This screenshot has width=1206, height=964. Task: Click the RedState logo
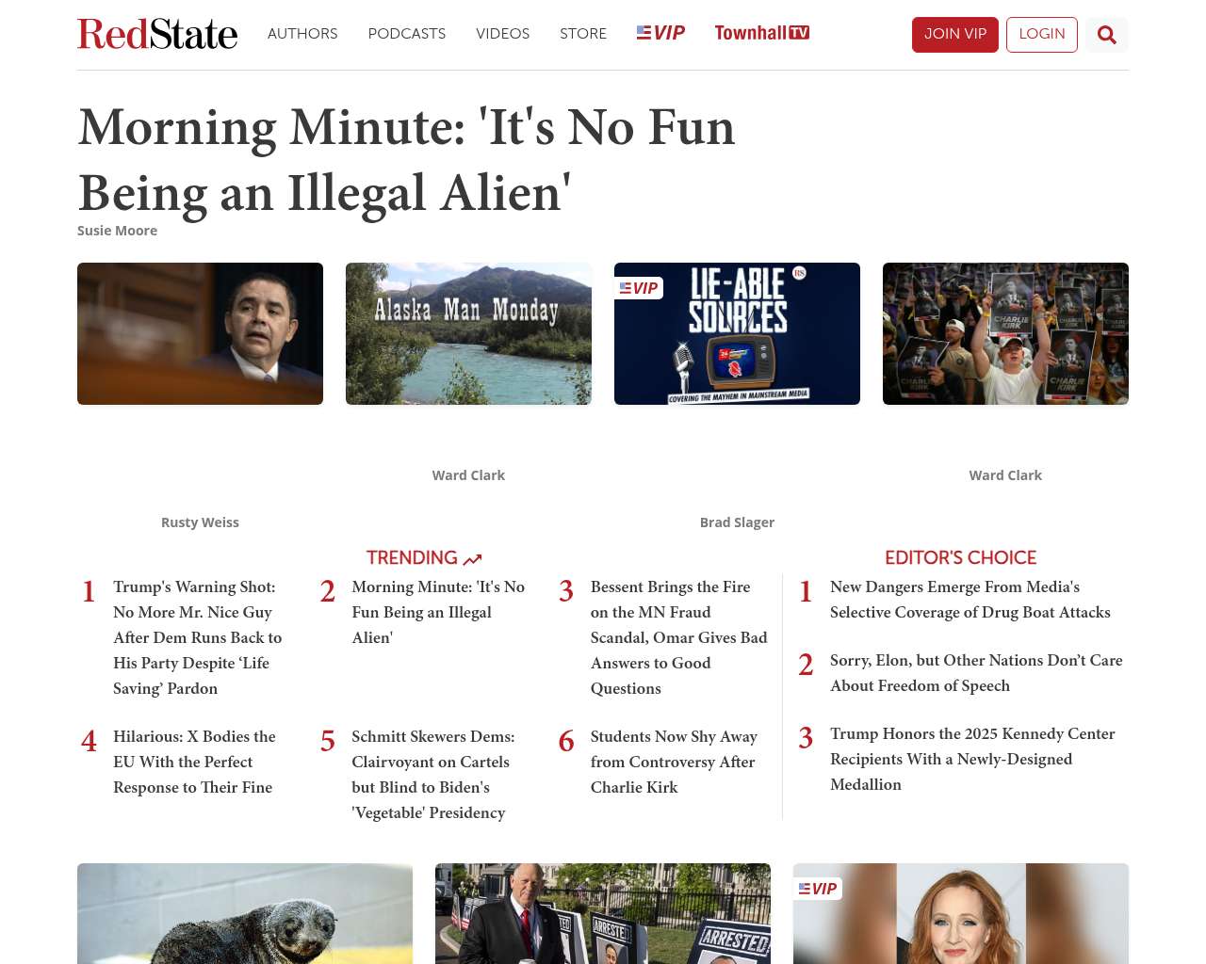(x=157, y=34)
